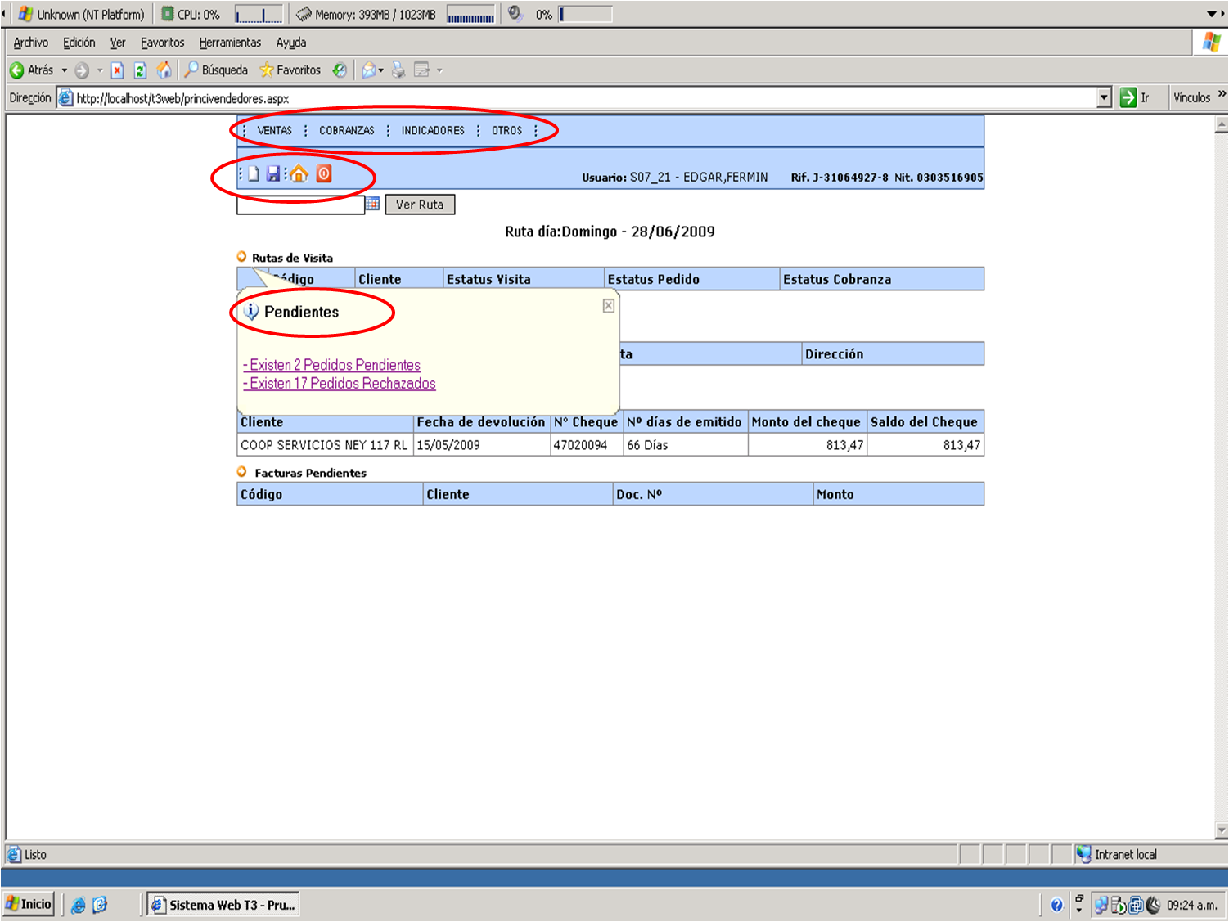Click the Print icon in browser toolbar
Image resolution: width=1229 pixels, height=922 pixels.
pos(398,70)
